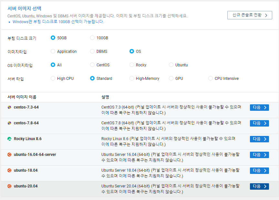Click the ubuntu-16.04-64-server image name
This screenshot has width=279, height=200.
pyautogui.click(x=35, y=155)
